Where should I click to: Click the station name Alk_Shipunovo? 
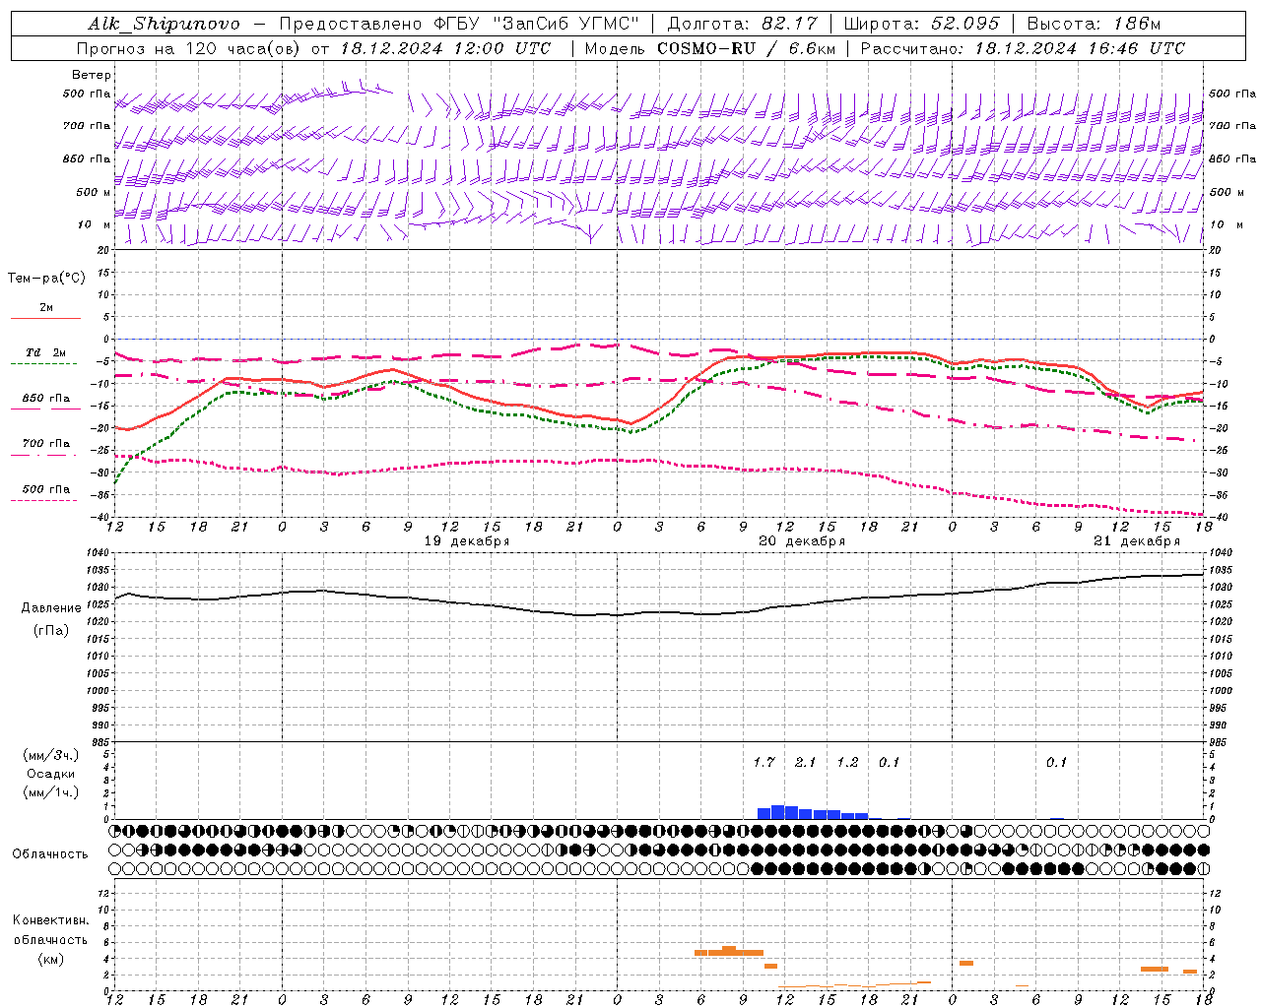click(x=164, y=24)
